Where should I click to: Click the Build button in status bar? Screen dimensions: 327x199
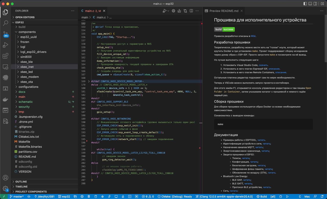[262, 197]
